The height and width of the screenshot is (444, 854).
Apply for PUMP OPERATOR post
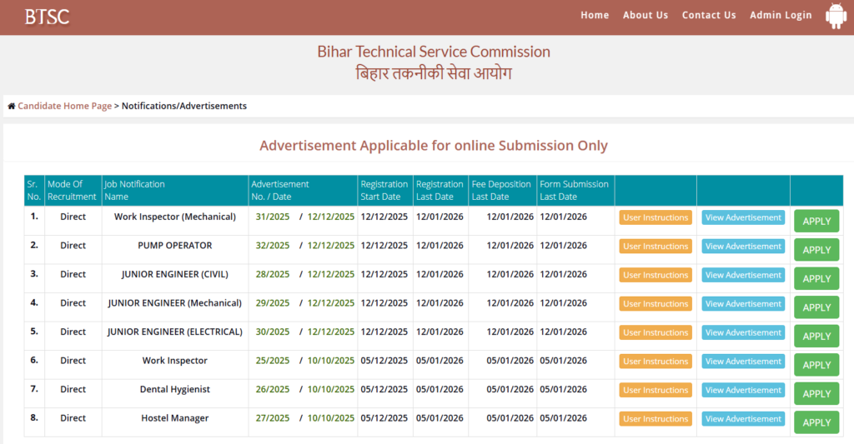[x=816, y=250]
